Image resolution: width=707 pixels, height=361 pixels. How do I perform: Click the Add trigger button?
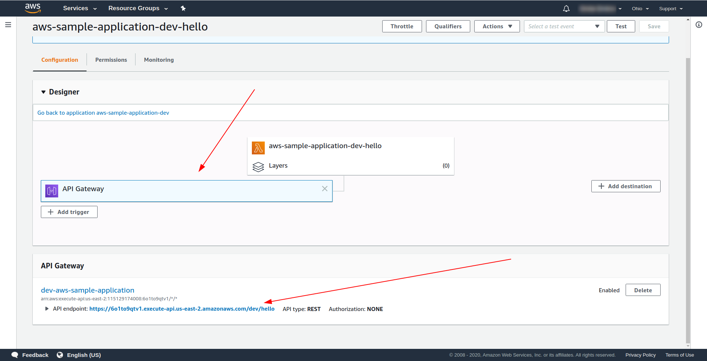pyautogui.click(x=69, y=212)
